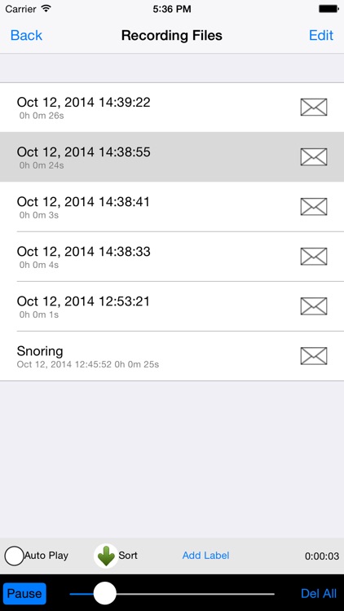Viewport: 344px width, 611px height.
Task: Select the Oct 12 14:39:22 recording
Action: point(172,108)
